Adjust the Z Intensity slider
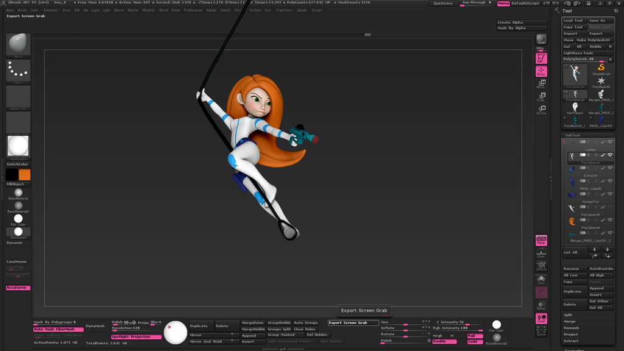The height and width of the screenshot is (351, 624). [458, 323]
